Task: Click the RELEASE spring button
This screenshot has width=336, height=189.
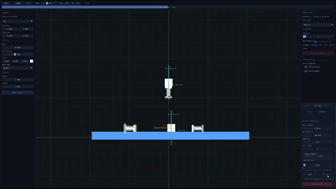Action: click(325, 175)
